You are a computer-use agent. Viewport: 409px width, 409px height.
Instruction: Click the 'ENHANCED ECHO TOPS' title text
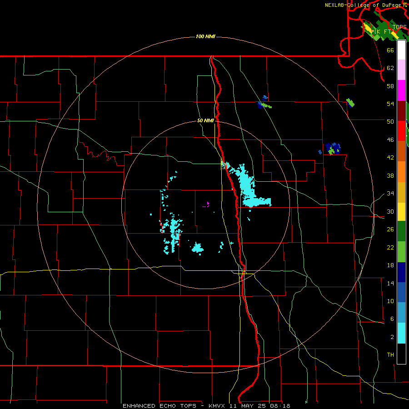[159, 406]
